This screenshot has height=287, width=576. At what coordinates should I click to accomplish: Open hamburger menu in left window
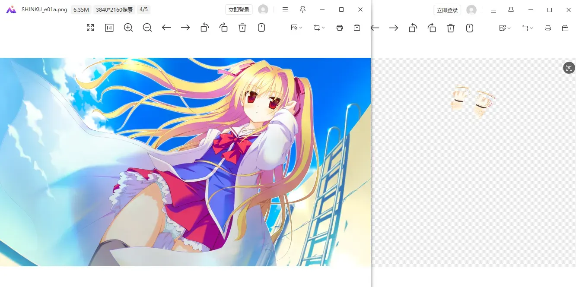click(x=285, y=9)
